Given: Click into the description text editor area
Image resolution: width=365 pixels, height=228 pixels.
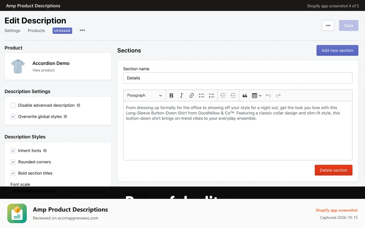Looking at the screenshot, I should pyautogui.click(x=238, y=131).
